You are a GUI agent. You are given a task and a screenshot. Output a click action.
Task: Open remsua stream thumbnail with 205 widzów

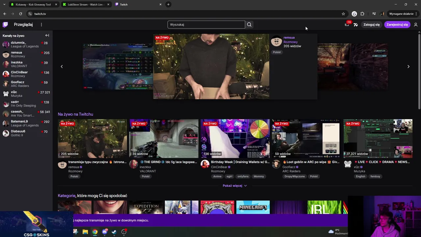pyautogui.click(x=92, y=139)
